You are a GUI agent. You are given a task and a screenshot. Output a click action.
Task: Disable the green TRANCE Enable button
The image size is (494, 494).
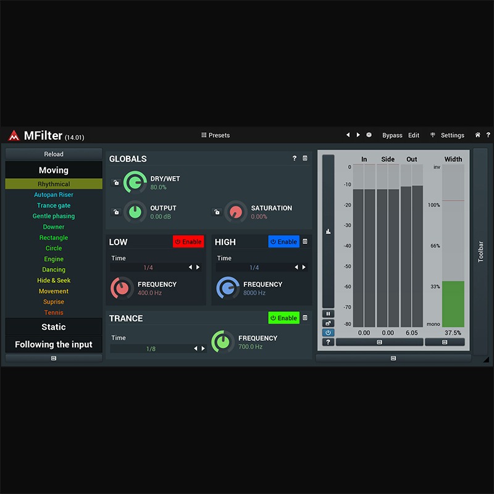coord(284,318)
